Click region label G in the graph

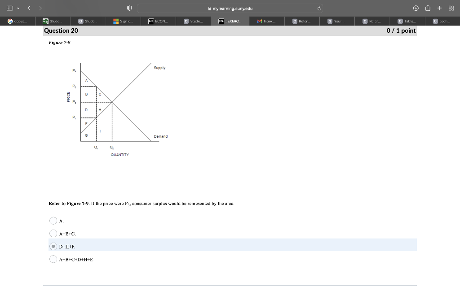[x=86, y=135]
